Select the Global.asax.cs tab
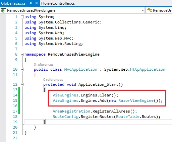Screen dimensions: 172x142 coord(13,3)
